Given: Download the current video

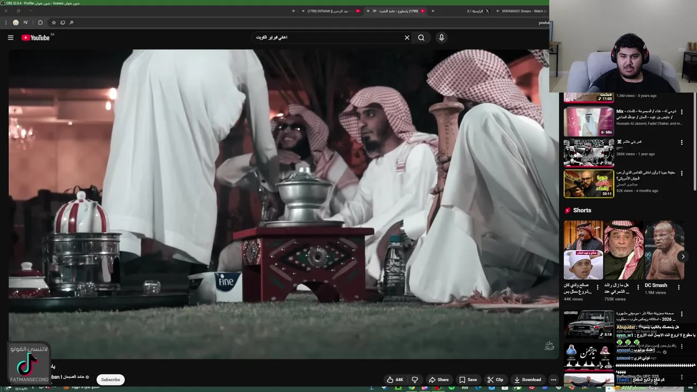Looking at the screenshot, I should click(527, 379).
